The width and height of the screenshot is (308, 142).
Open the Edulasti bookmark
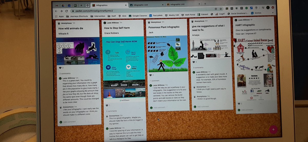point(203,15)
